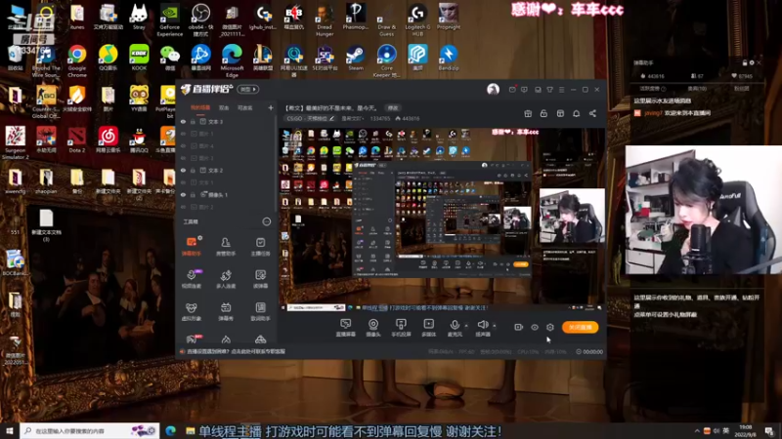Toggle visibility of 图片 4 source
Image resolution: width=782 pixels, height=439 pixels.
point(183,145)
